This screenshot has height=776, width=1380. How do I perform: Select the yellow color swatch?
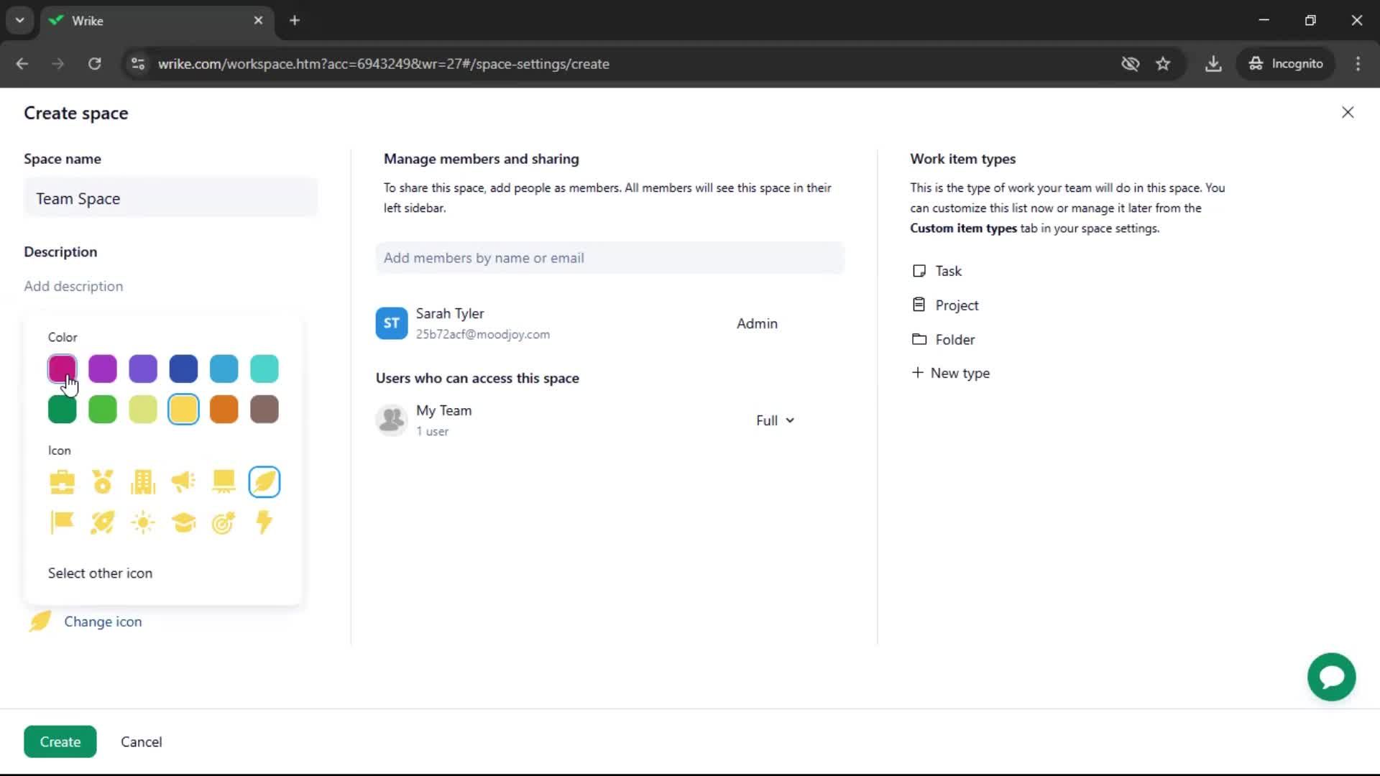[183, 410]
